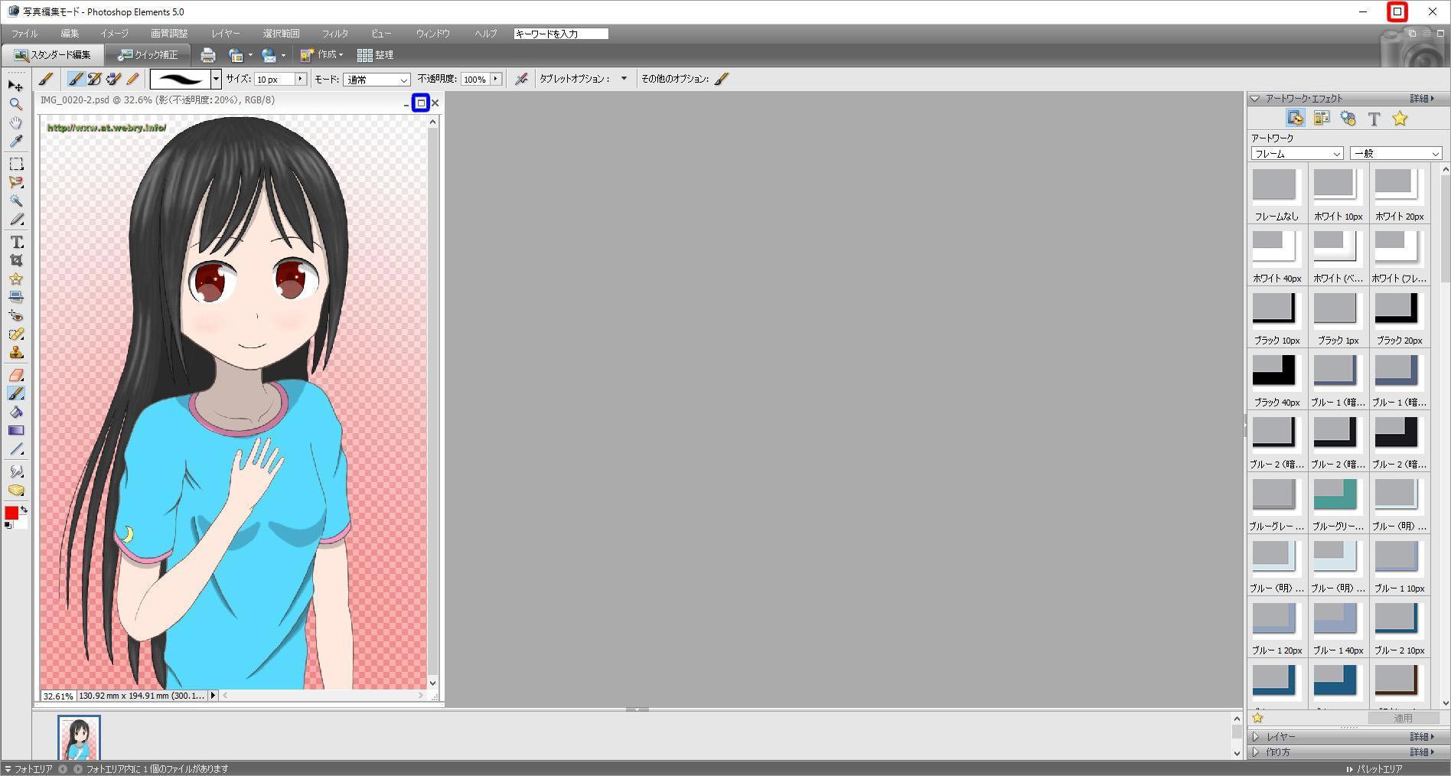
Task: Choose the Color Replacement brush in options bar
Action: (x=113, y=79)
